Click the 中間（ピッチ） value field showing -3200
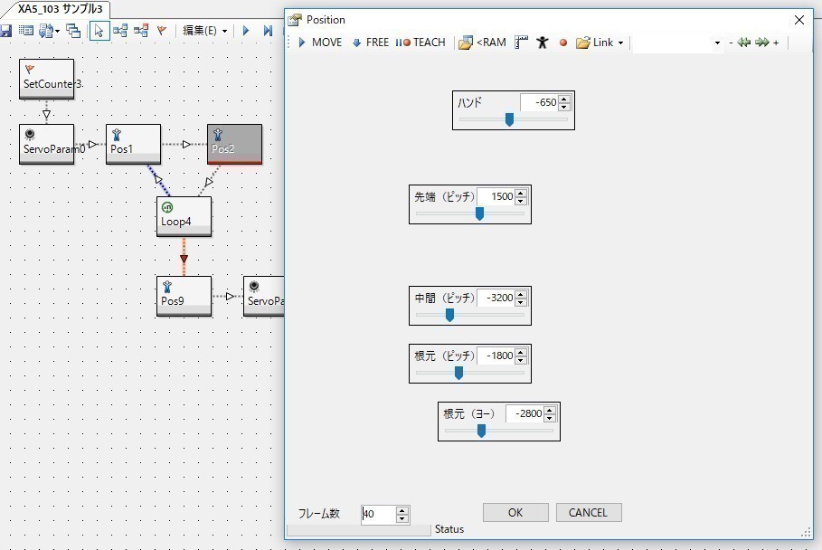Image resolution: width=822 pixels, height=550 pixels. point(496,298)
